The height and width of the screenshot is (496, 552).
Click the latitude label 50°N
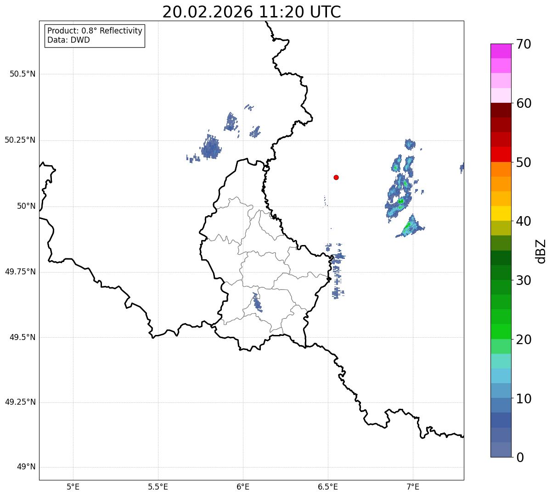click(26, 206)
